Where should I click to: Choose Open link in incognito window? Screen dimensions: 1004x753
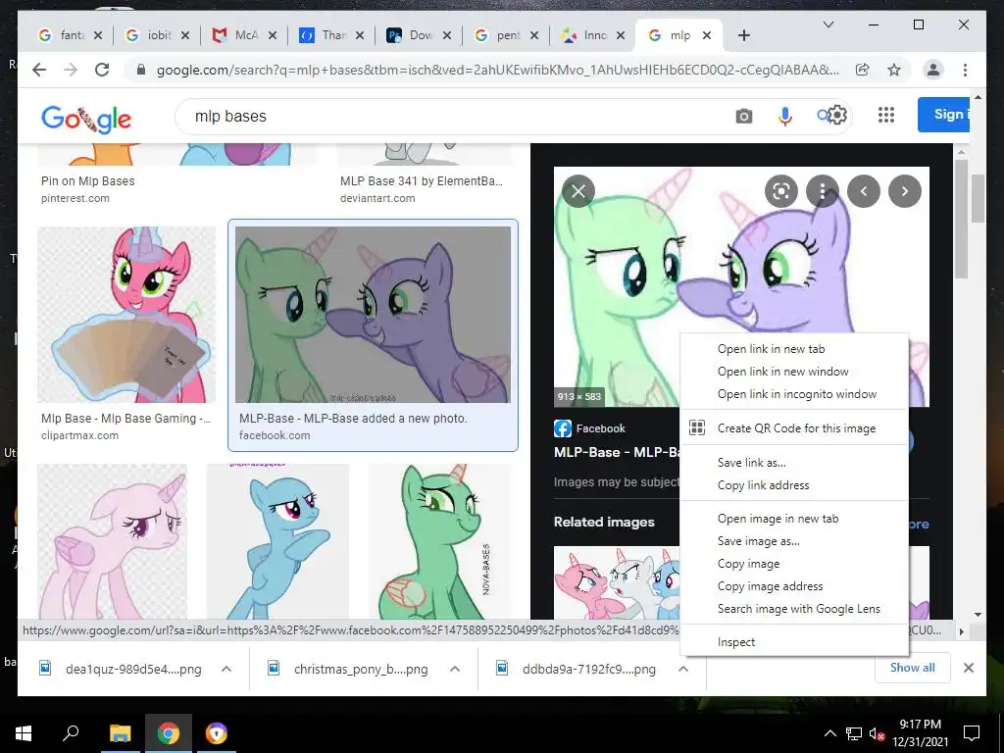[794, 394]
